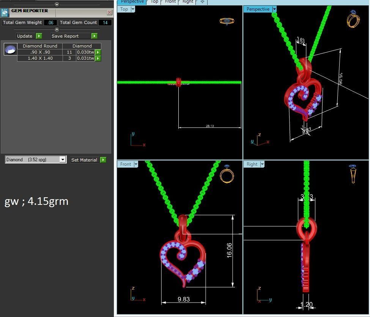Click the Set Material button
Viewport: 370px width, 317px height.
[85, 160]
